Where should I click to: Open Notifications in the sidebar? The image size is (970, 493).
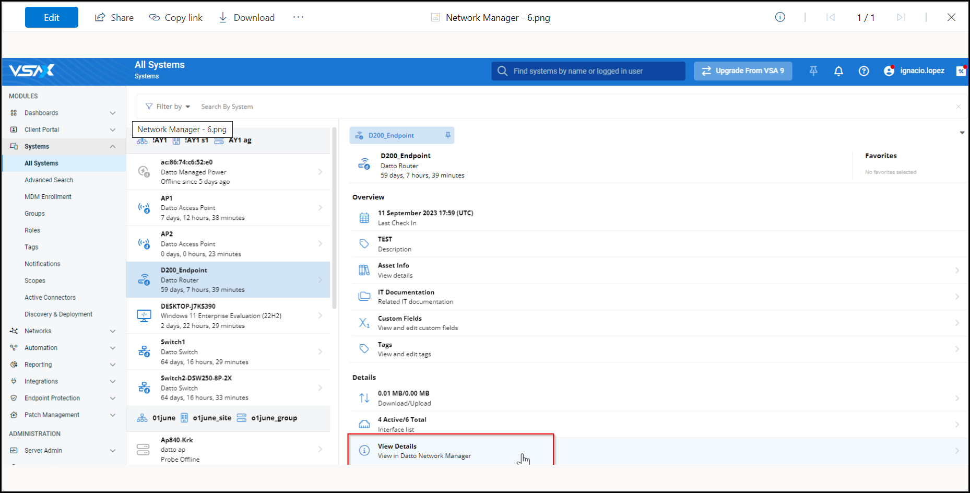[42, 264]
